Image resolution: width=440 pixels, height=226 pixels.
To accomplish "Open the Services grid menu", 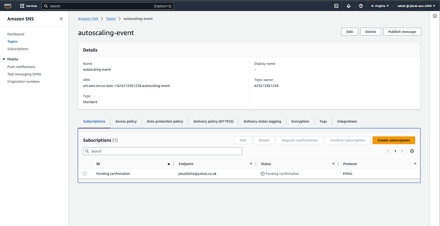I will coord(22,6).
